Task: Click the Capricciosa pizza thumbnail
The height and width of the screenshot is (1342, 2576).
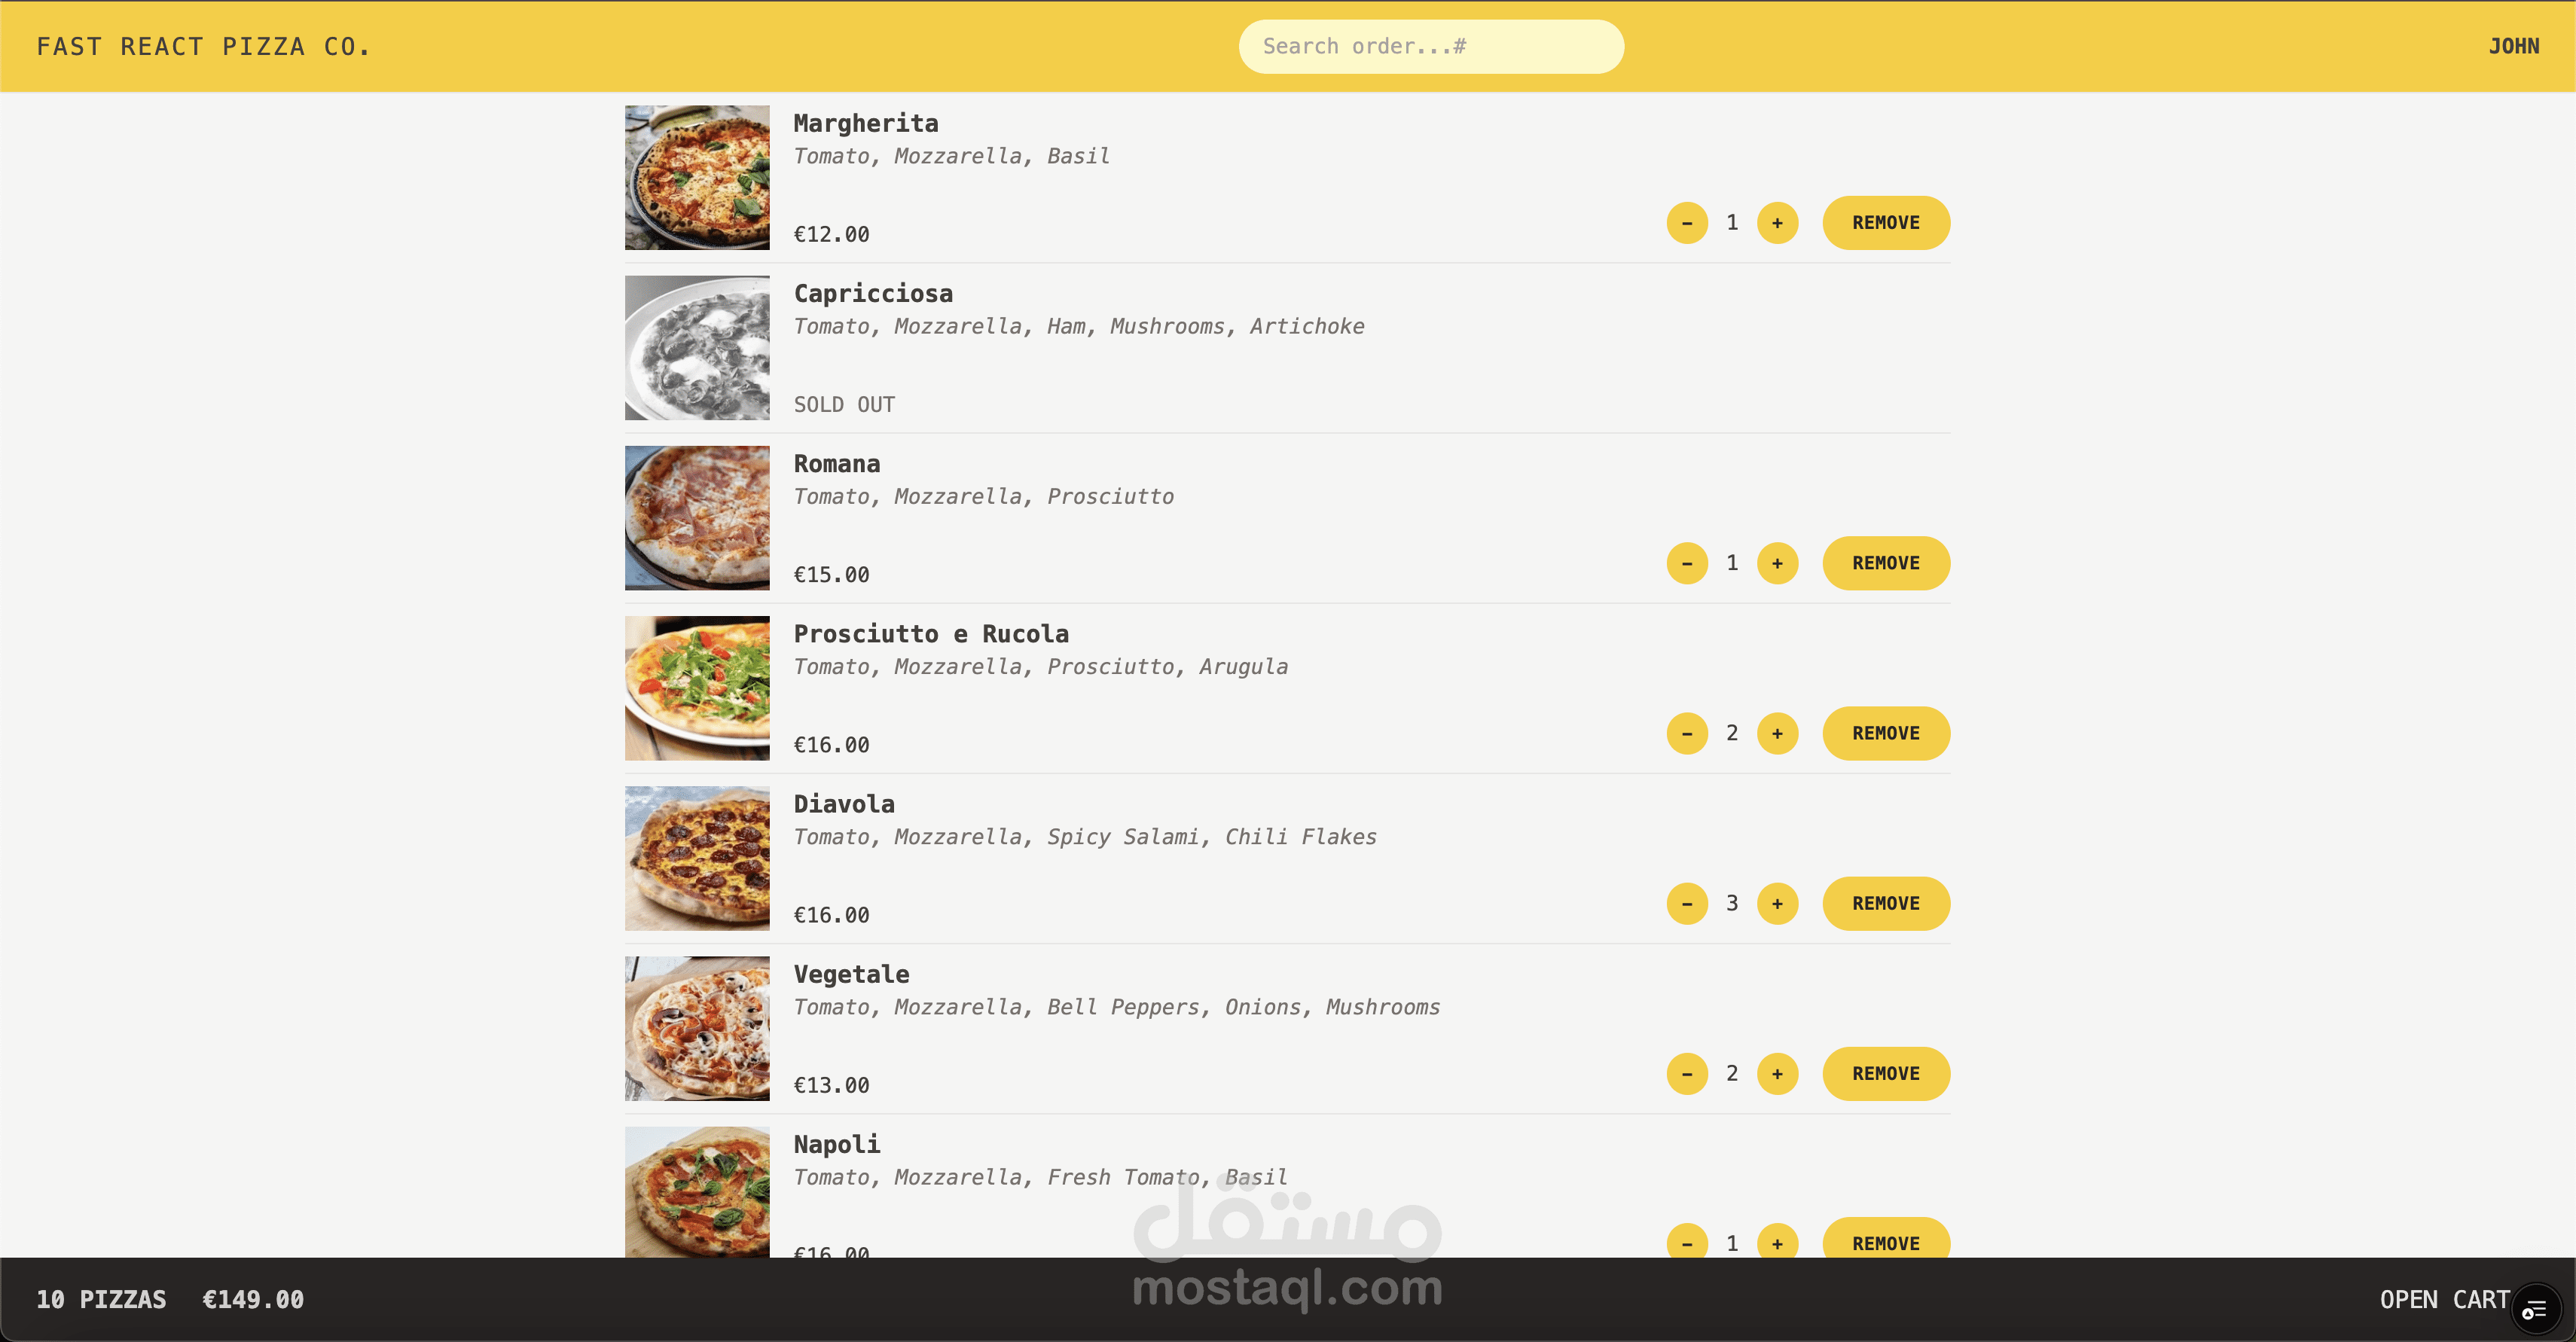Action: point(697,348)
